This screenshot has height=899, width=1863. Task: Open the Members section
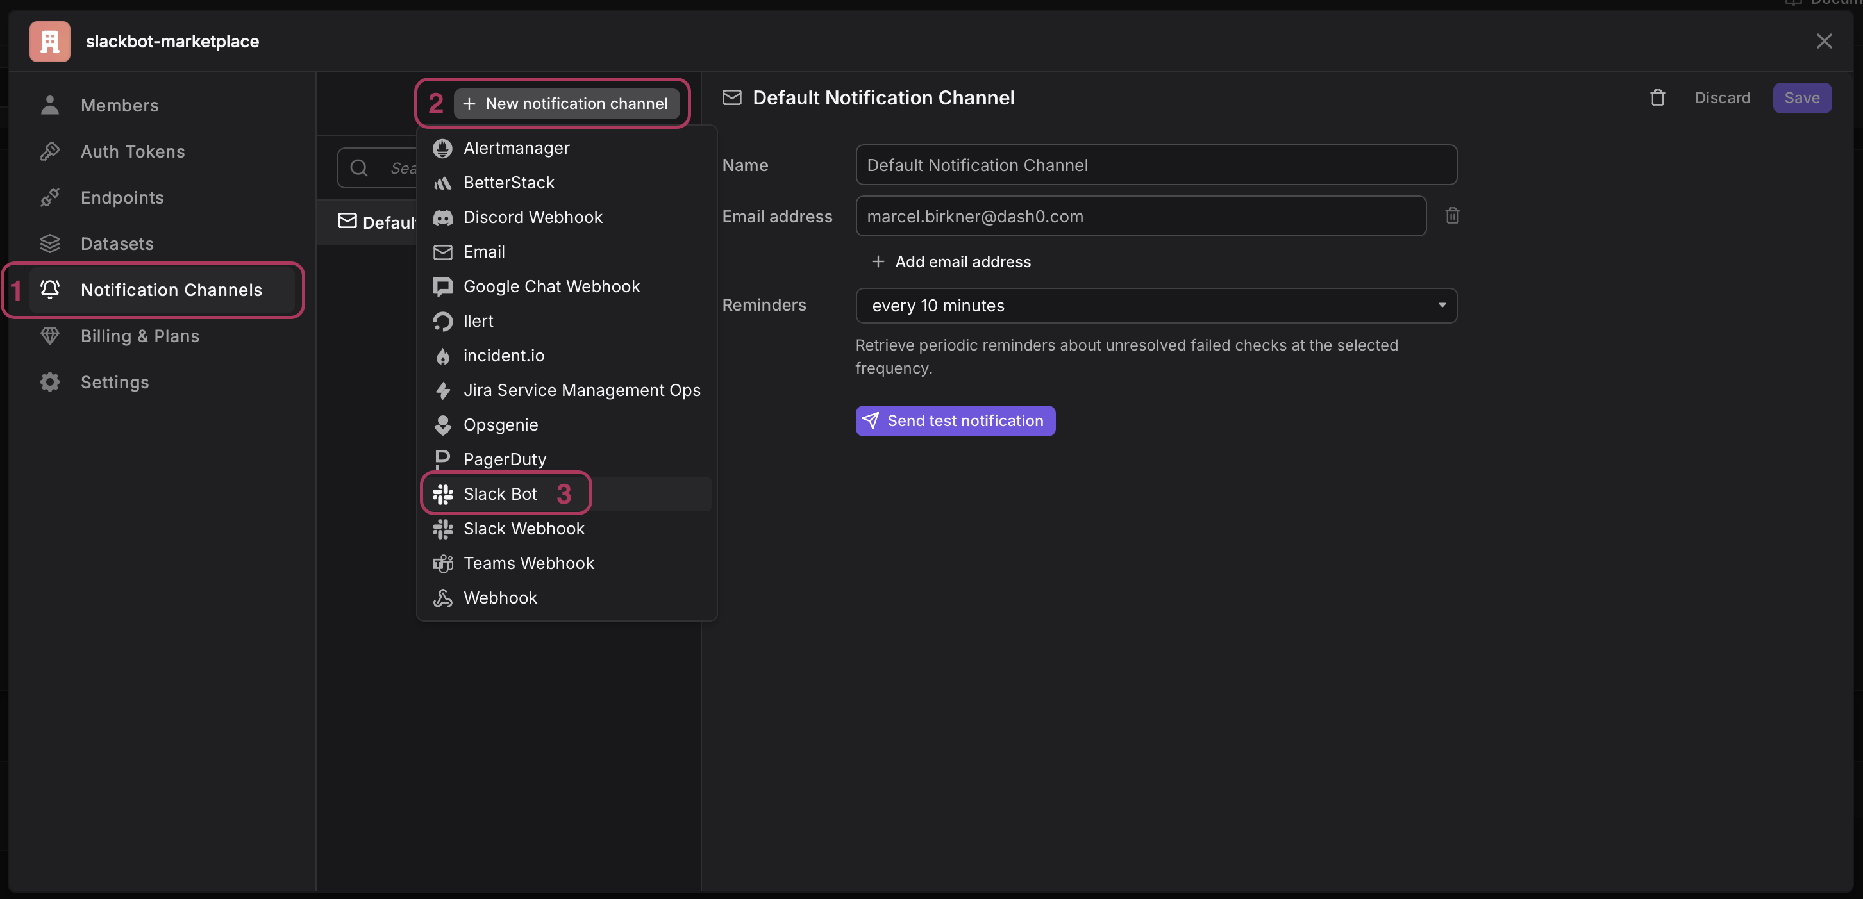point(162,105)
